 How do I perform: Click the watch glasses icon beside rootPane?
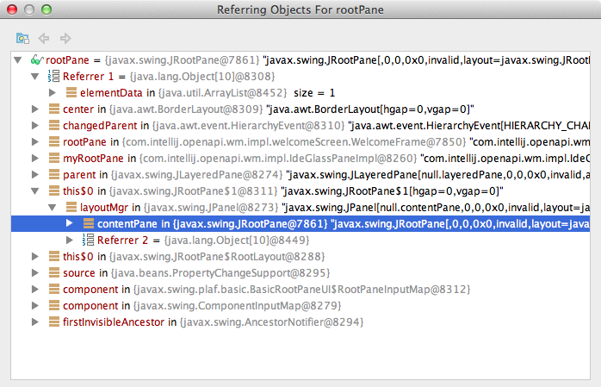pyautogui.click(x=37, y=59)
